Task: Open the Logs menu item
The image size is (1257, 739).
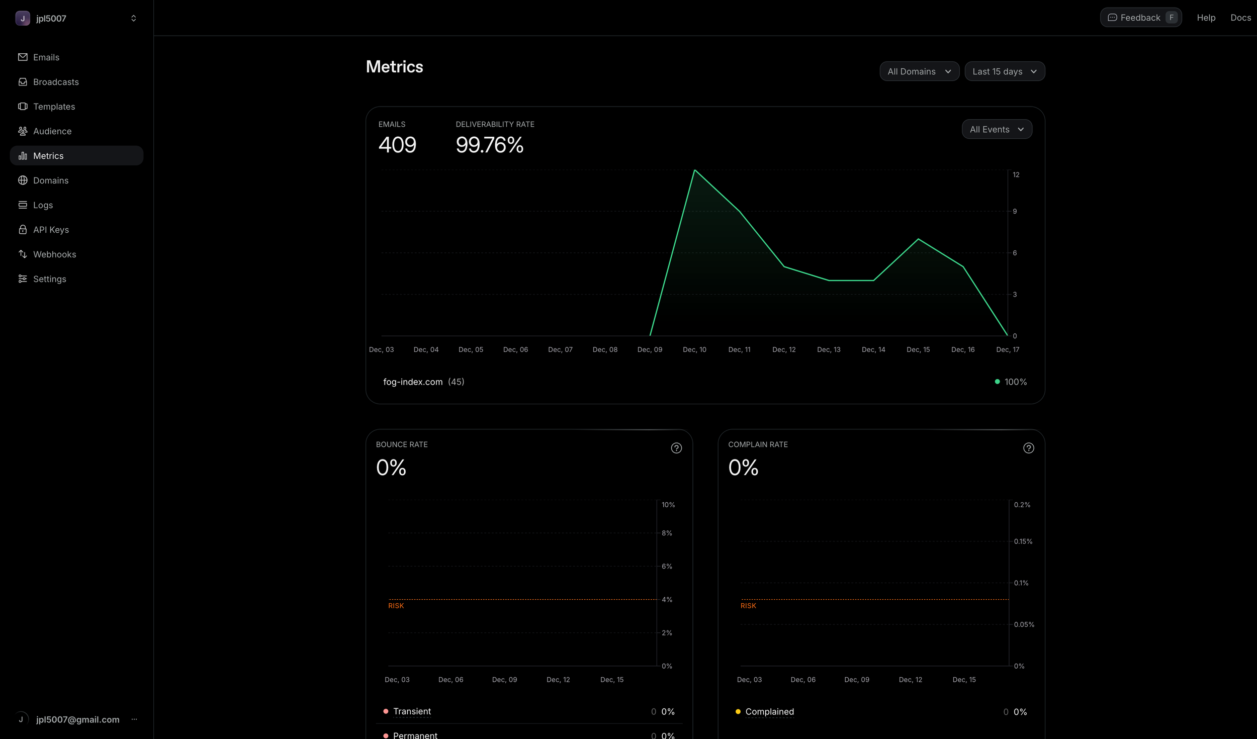Action: 43,205
